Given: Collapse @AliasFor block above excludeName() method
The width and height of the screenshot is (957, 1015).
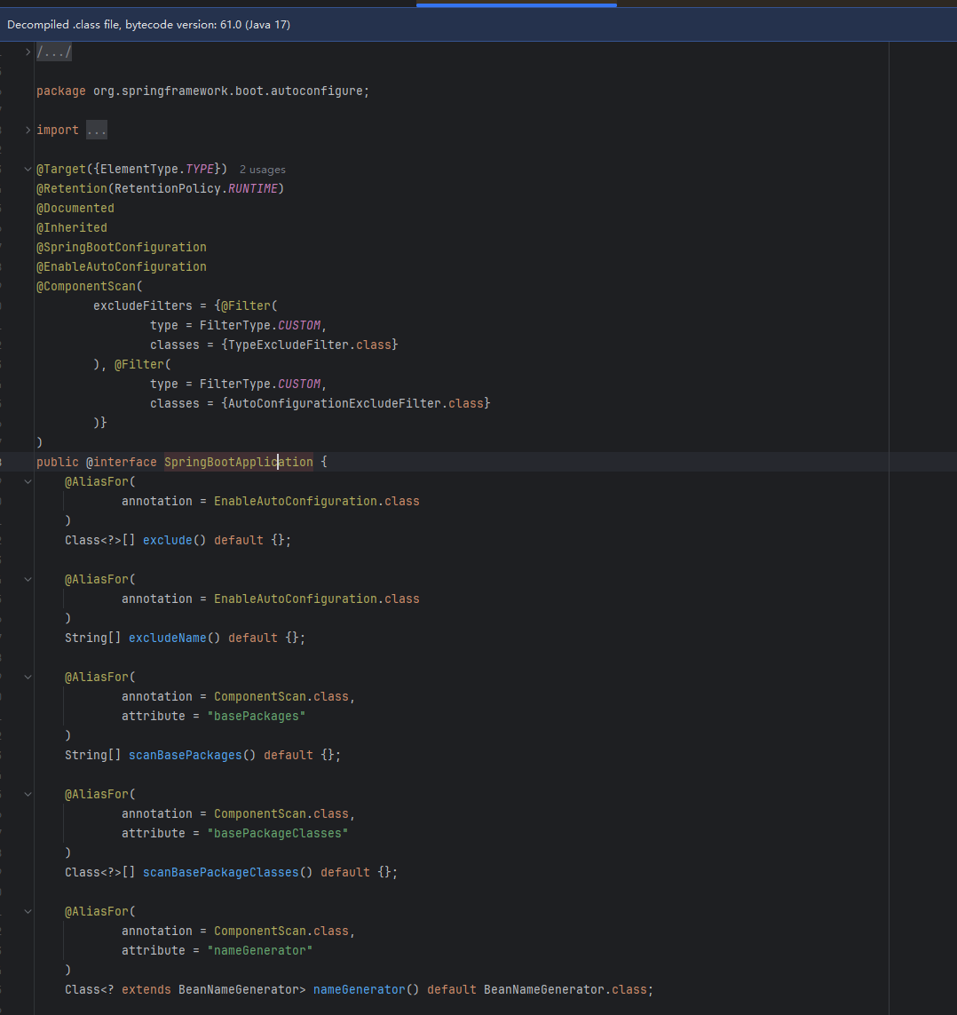Looking at the screenshot, I should coord(28,579).
